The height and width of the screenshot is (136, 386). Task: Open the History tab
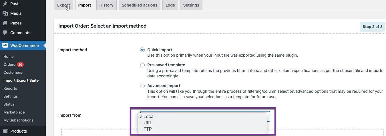(106, 5)
